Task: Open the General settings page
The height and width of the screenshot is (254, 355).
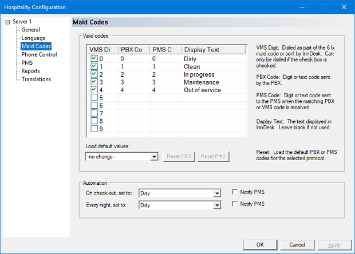Action: pyautogui.click(x=30, y=30)
